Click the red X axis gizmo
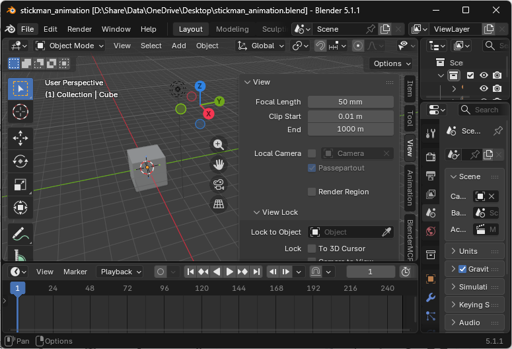 click(208, 114)
